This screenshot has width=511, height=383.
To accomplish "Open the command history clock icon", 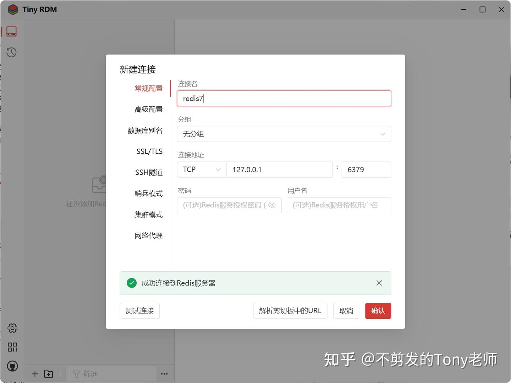I will [12, 52].
